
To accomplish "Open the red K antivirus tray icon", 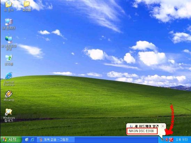I will pos(171,140).
